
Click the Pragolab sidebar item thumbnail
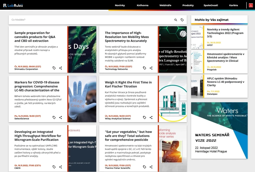pos(197,62)
